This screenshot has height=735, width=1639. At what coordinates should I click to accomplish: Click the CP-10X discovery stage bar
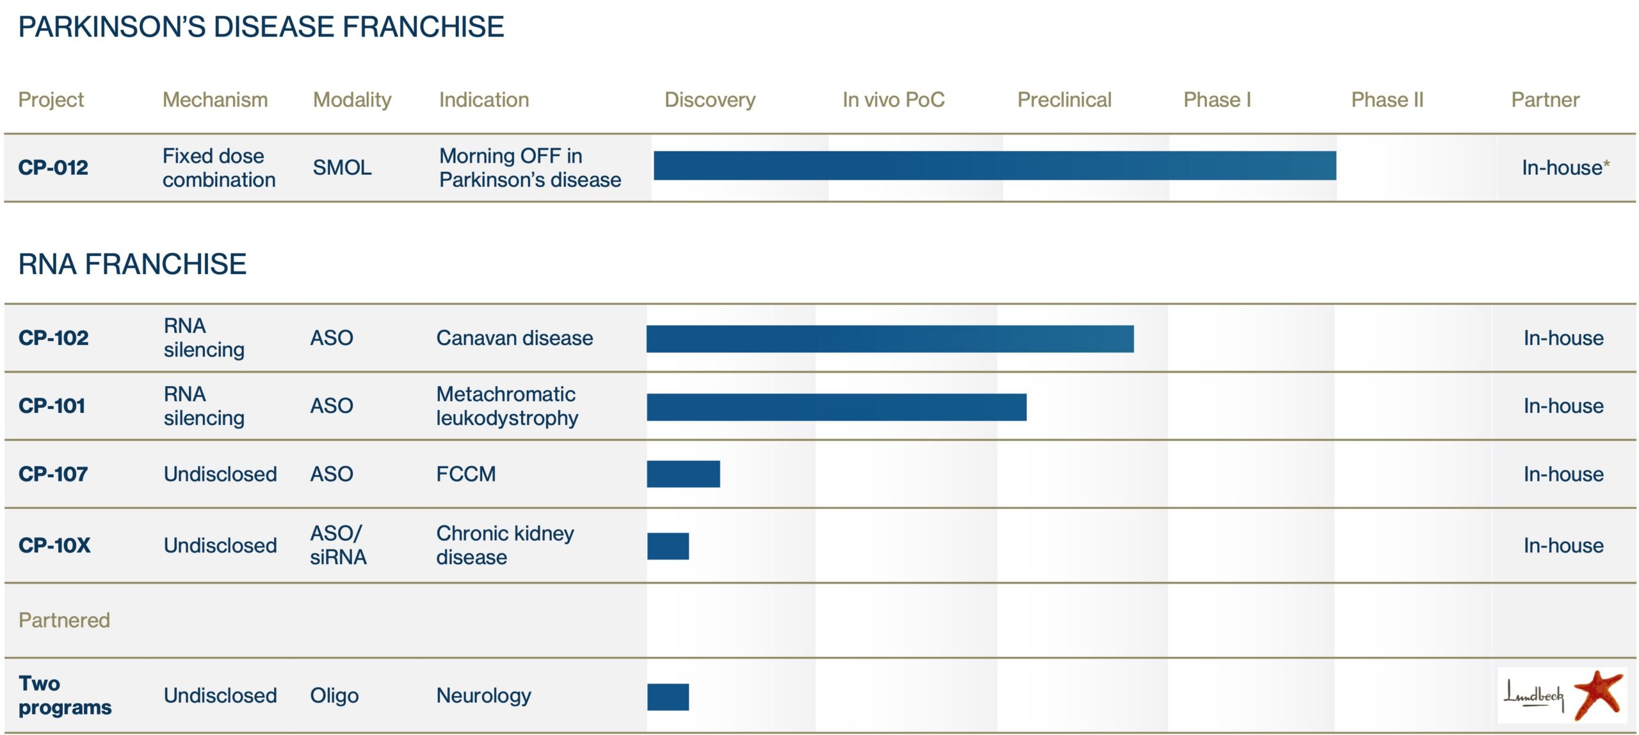668,546
